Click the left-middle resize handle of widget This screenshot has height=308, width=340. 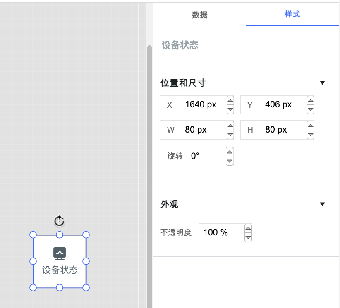tap(33, 261)
